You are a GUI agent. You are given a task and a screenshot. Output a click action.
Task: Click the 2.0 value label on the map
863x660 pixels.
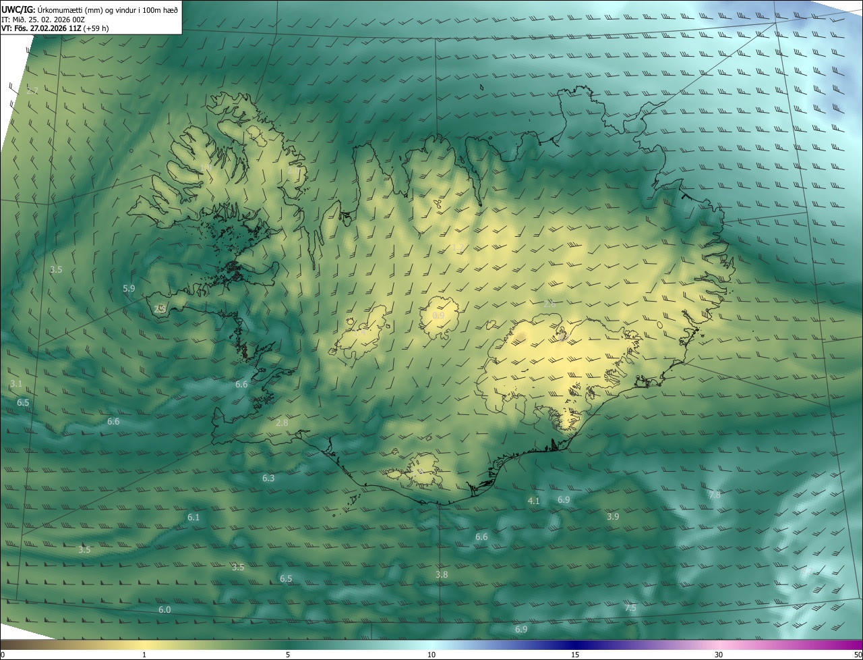(293, 171)
